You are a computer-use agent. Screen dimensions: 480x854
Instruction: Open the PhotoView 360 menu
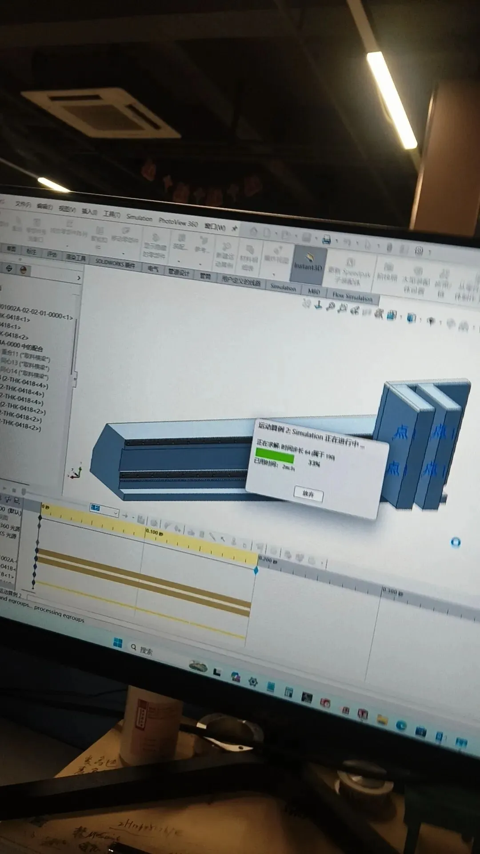178,222
